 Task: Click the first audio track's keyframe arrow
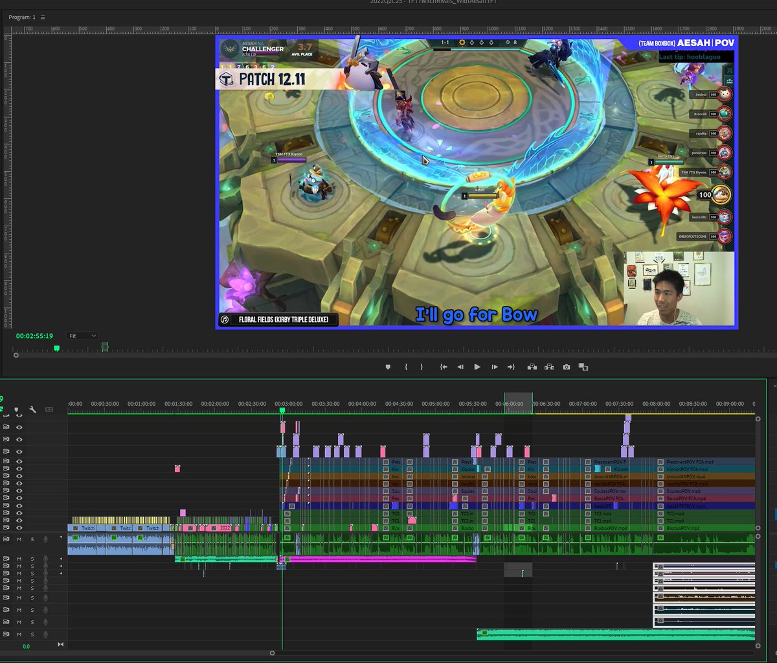click(x=62, y=537)
